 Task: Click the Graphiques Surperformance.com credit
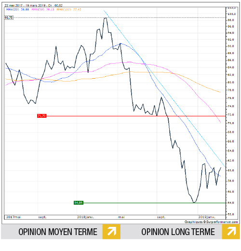pyautogui.click(x=211, y=222)
